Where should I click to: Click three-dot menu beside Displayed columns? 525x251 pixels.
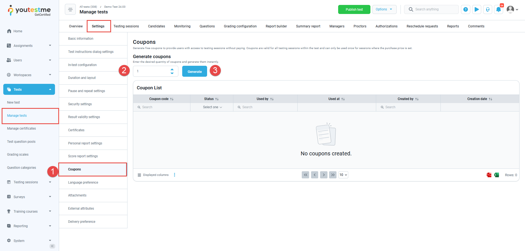pos(175,175)
